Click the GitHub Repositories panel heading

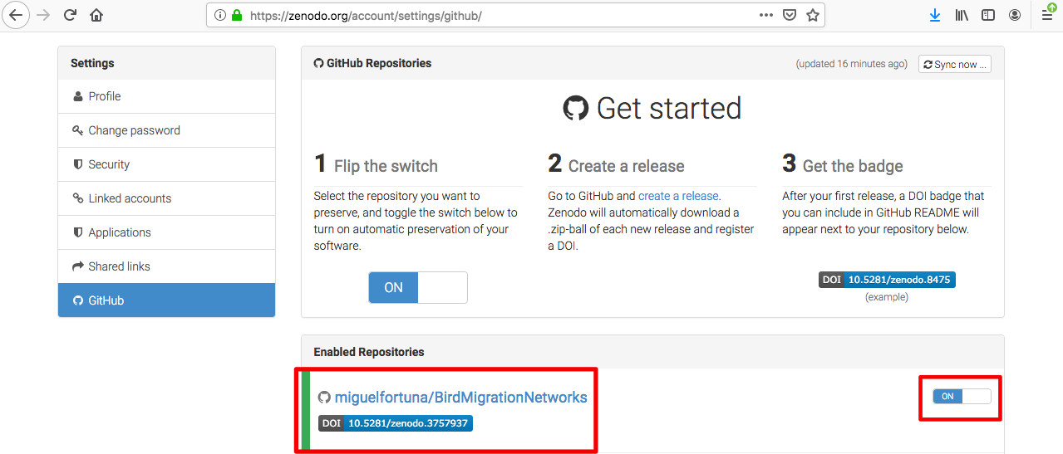[x=372, y=63]
